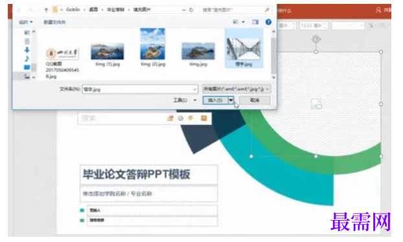Click 桌面 in the address breadcrumb
Image resolution: width=403 pixels, height=242 pixels.
(93, 10)
